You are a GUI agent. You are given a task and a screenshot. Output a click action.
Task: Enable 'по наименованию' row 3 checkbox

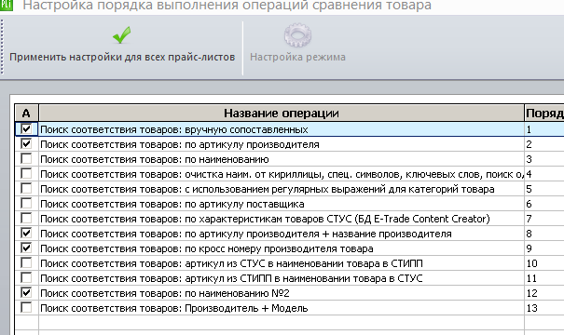coord(26,159)
